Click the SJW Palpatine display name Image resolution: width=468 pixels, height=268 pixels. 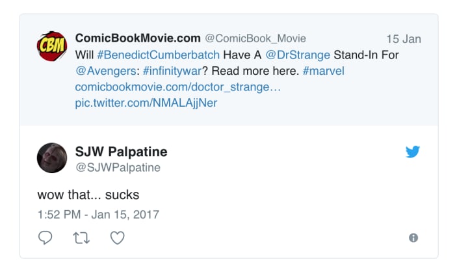pos(122,152)
